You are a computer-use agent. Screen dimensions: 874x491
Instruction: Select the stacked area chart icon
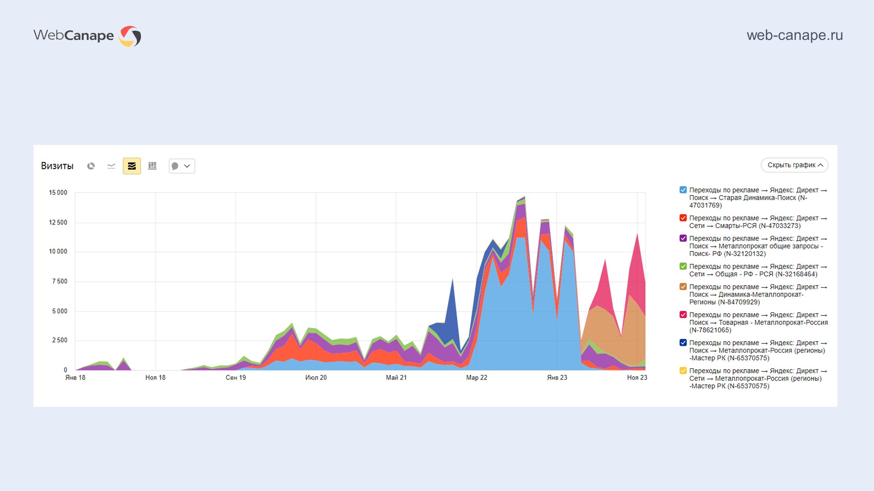coord(132,166)
